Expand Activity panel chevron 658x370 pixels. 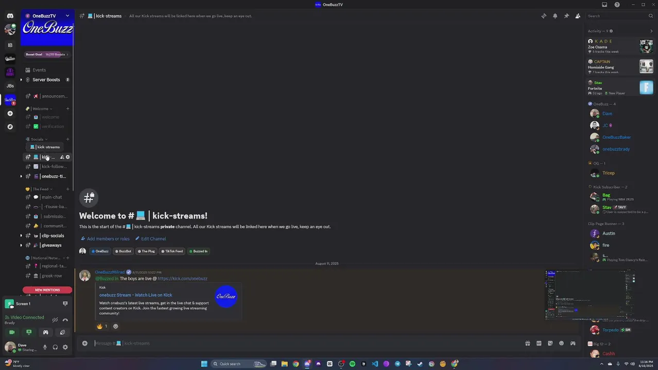[651, 31]
